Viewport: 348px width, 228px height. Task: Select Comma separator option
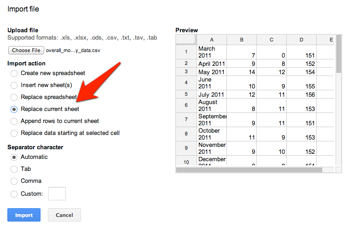tap(14, 181)
